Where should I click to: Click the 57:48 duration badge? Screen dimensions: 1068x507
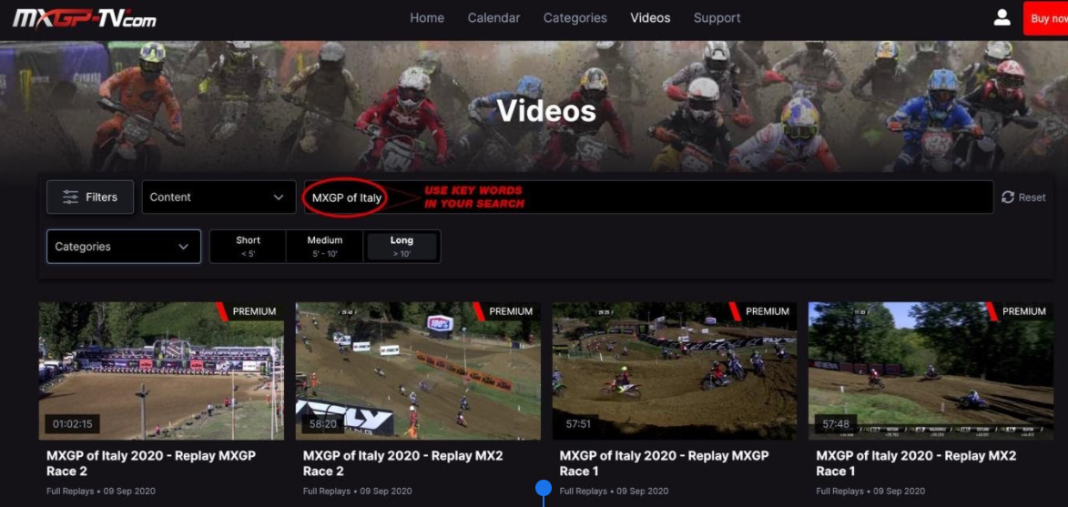(x=836, y=424)
